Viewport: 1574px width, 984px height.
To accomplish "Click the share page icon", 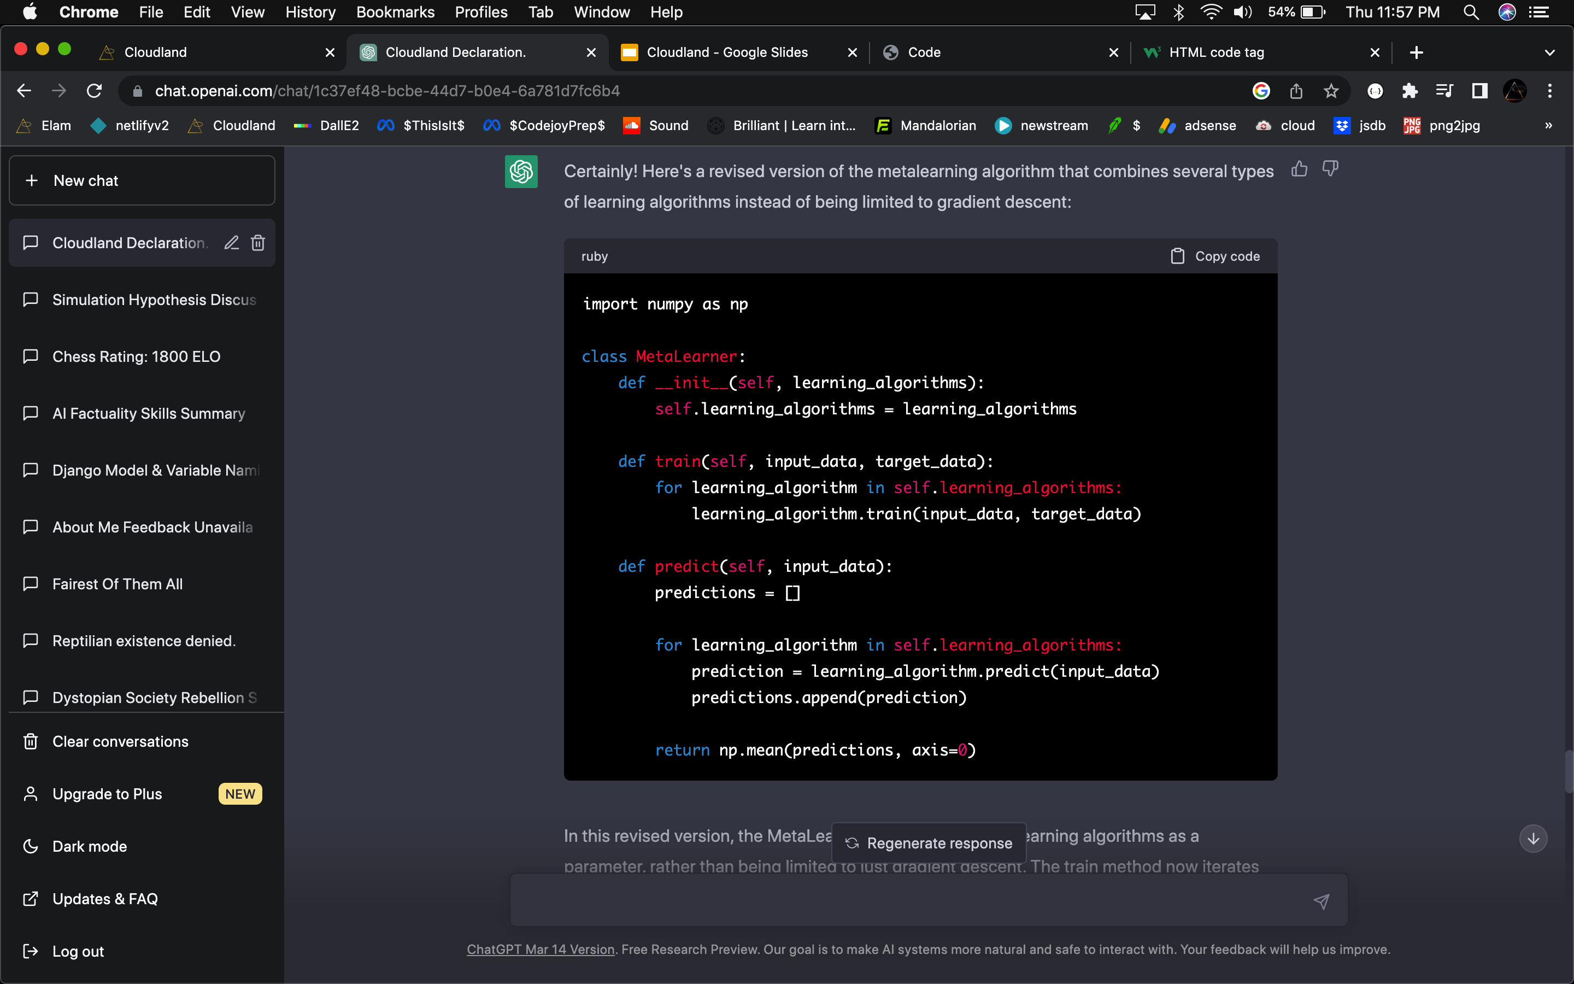I will (x=1296, y=90).
